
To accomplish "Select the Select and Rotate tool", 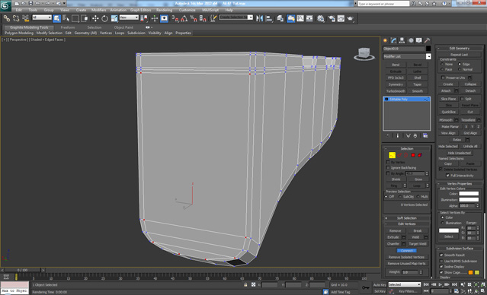I will point(104,18).
